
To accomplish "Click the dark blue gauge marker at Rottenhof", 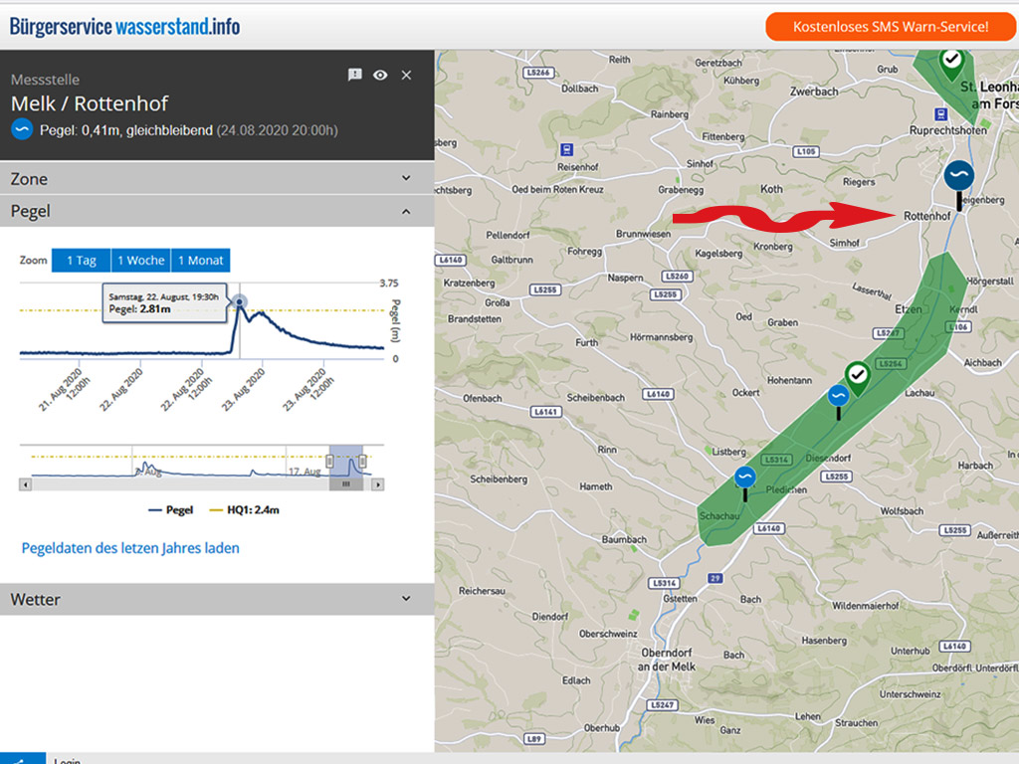I will (958, 176).
